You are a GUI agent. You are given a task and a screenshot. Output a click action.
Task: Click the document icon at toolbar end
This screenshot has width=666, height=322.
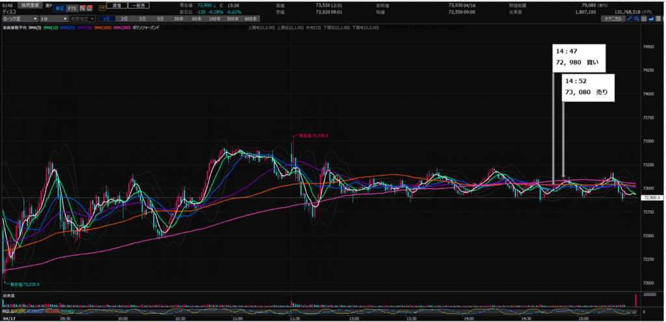(x=659, y=19)
